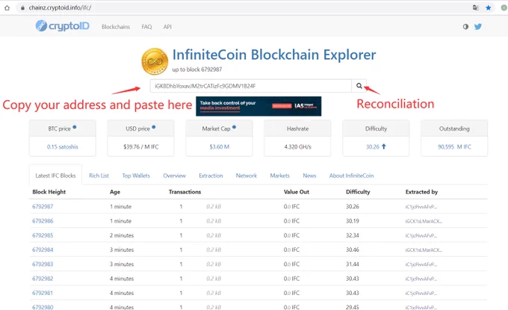Toggle the dark mode contrast icon
The height and width of the screenshot is (310, 508).
coord(465,27)
